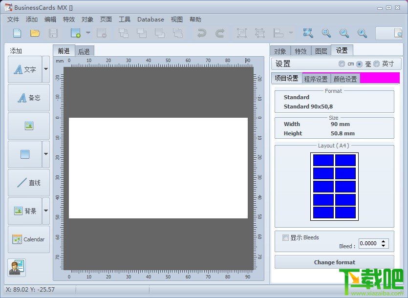
Task: Select the 毫 millimeter radio button
Action: point(359,64)
